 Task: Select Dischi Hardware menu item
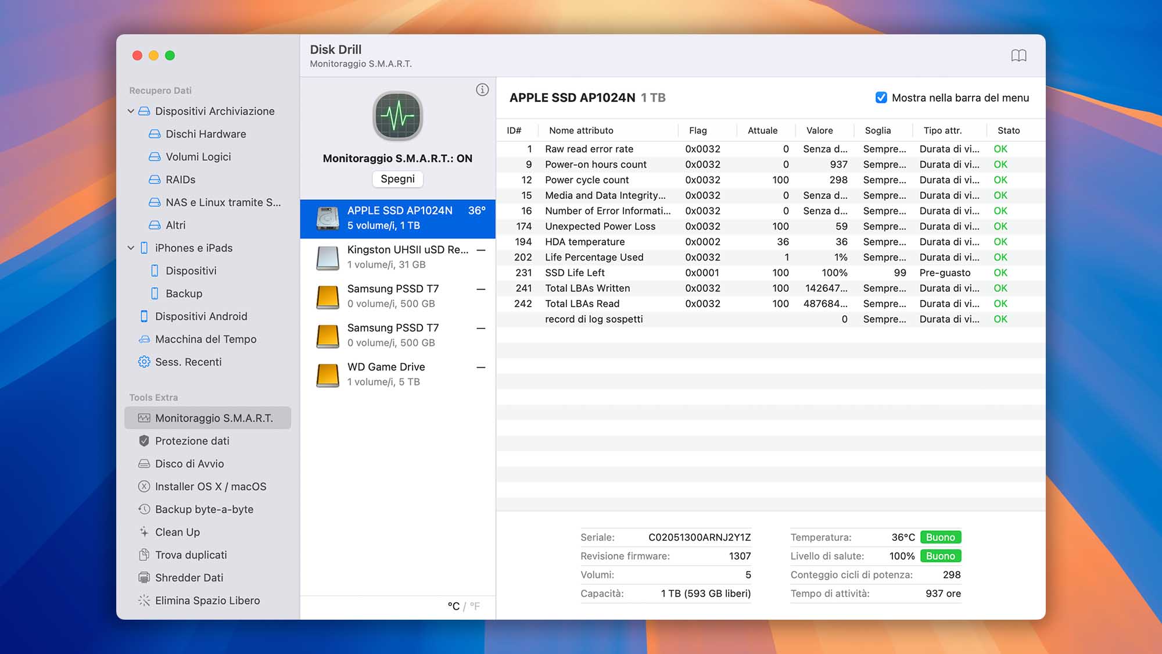click(205, 134)
